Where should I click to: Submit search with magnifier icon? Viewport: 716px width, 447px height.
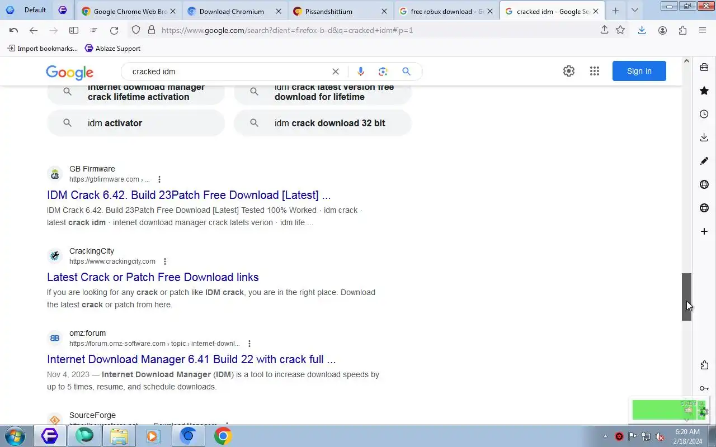click(407, 72)
